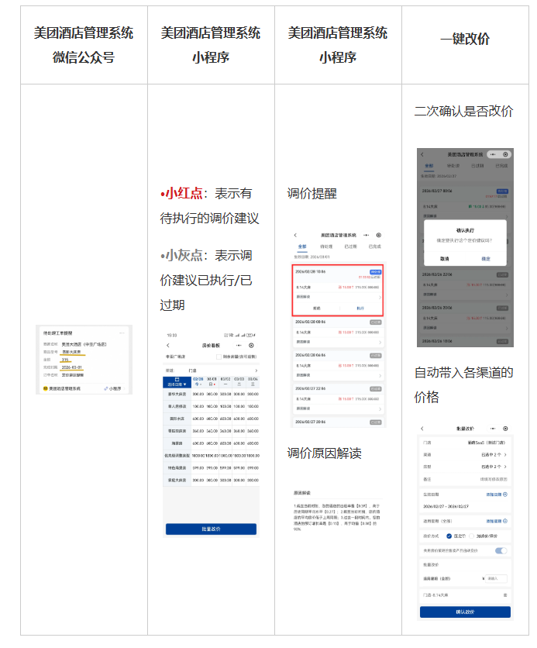
Task: Click the 取消 button in 确认执行 dialog
Action: pyautogui.click(x=445, y=259)
